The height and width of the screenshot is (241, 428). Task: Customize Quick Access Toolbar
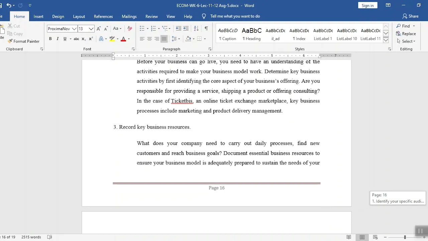[x=30, y=5]
